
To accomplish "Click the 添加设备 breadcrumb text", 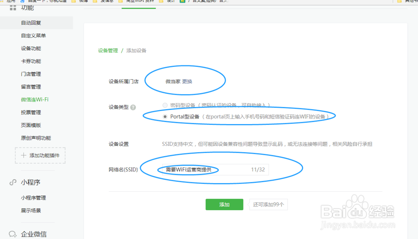I will click(x=136, y=51).
